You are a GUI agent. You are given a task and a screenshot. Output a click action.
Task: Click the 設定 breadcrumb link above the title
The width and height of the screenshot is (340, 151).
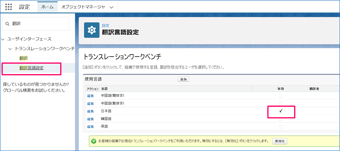coord(106,26)
